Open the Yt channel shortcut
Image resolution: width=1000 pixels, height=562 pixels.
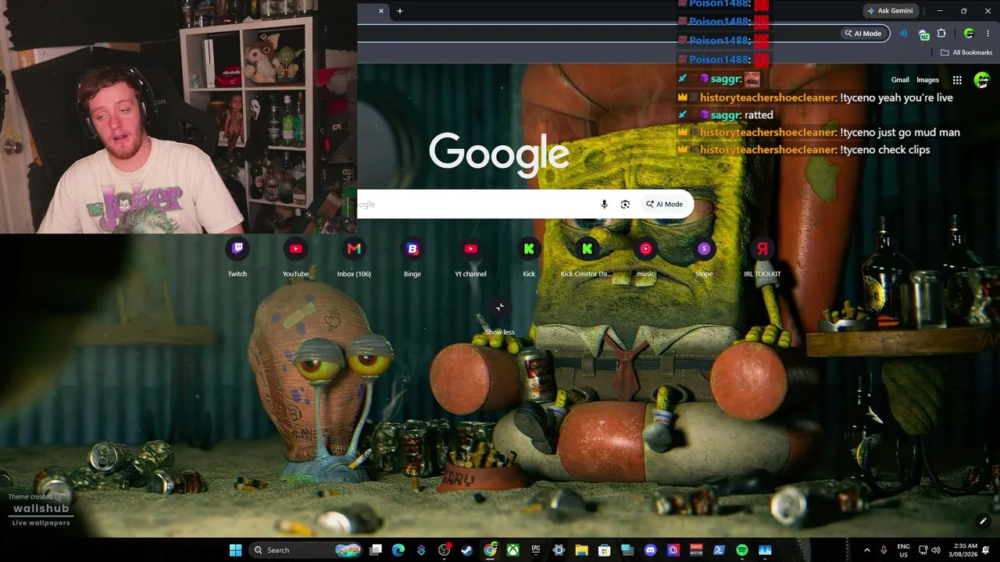pyautogui.click(x=470, y=258)
